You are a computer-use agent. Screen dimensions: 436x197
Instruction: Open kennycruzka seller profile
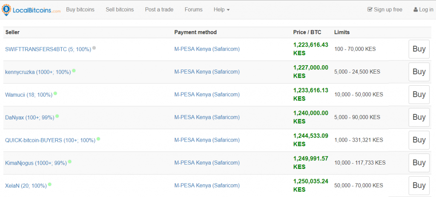coord(38,72)
